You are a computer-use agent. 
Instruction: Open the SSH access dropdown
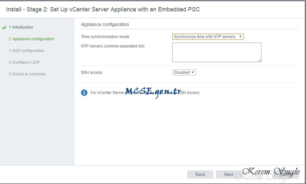click(184, 72)
